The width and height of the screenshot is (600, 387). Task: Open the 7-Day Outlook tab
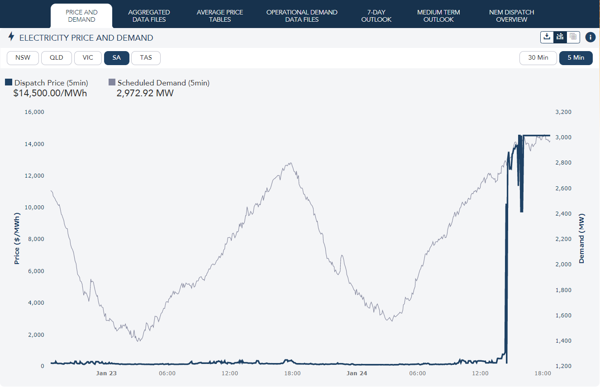click(x=376, y=16)
